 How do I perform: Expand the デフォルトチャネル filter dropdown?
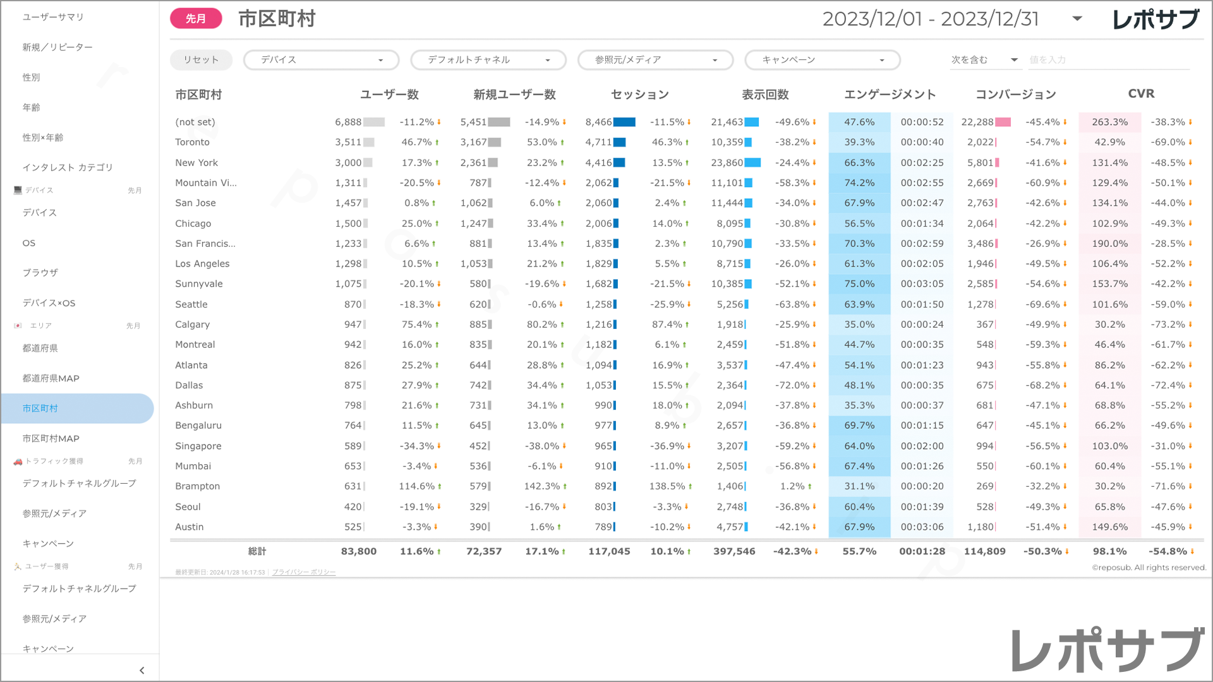point(488,60)
